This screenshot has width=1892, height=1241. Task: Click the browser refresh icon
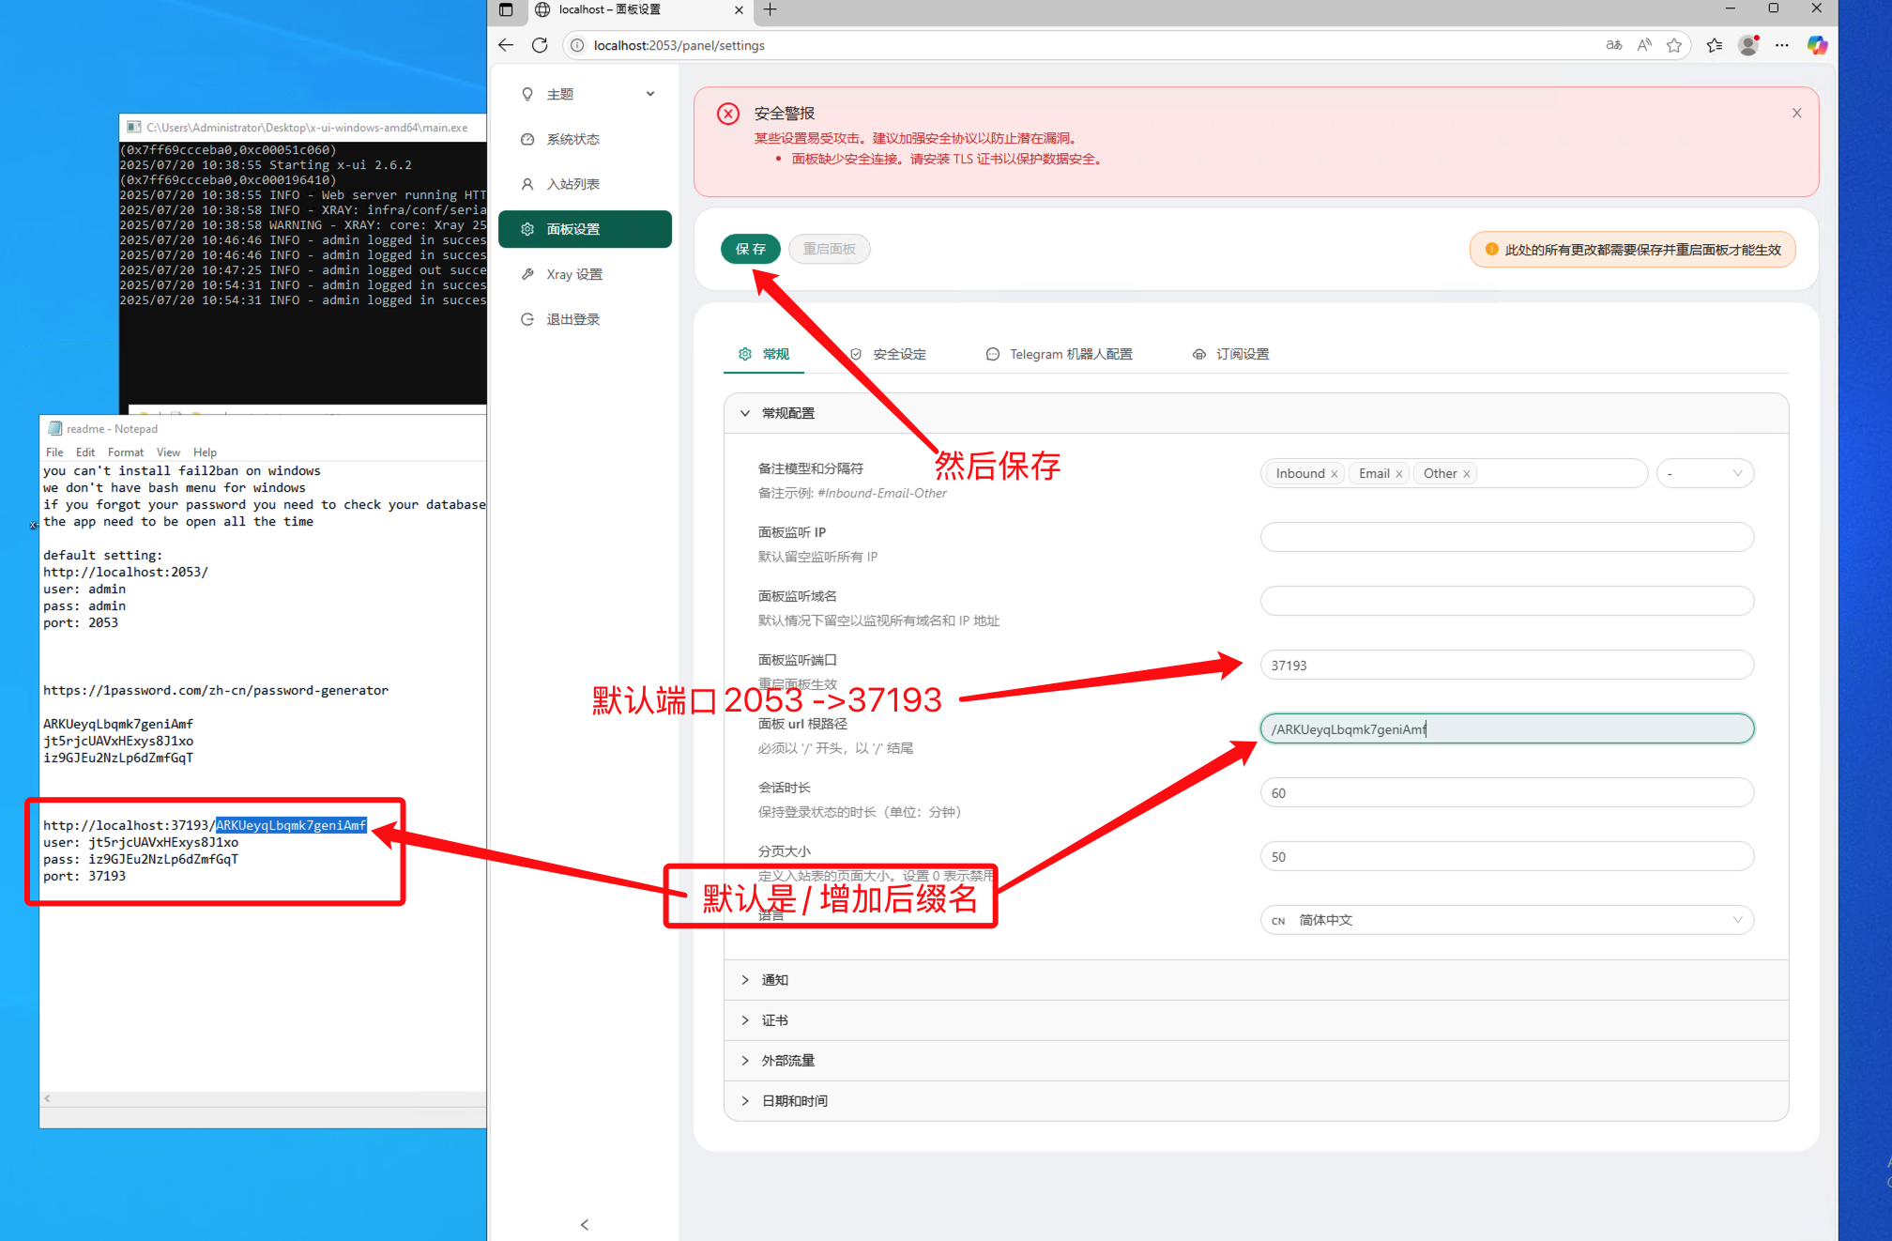pos(540,45)
